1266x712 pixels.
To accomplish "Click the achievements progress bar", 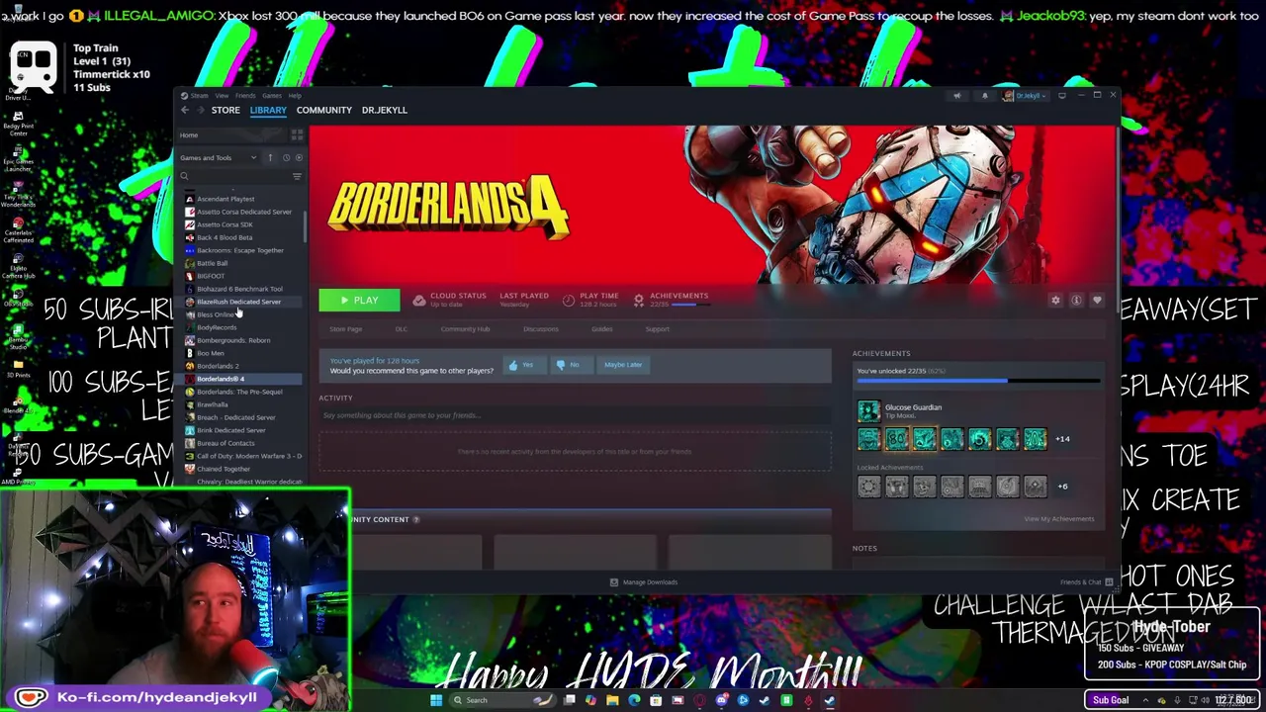I will coord(978,381).
